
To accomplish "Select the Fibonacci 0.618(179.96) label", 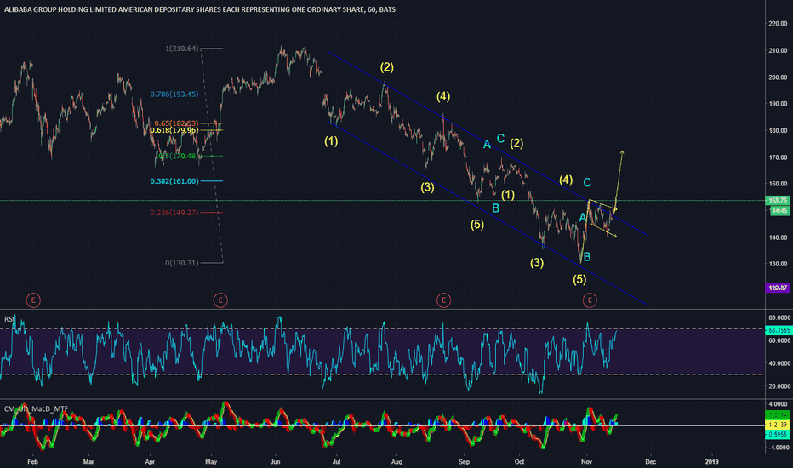I will coord(174,130).
